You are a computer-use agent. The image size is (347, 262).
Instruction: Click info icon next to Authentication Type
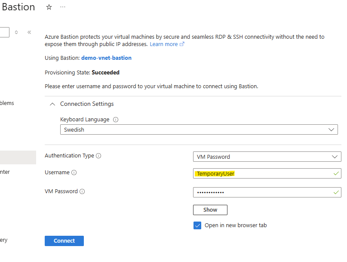tap(98, 156)
